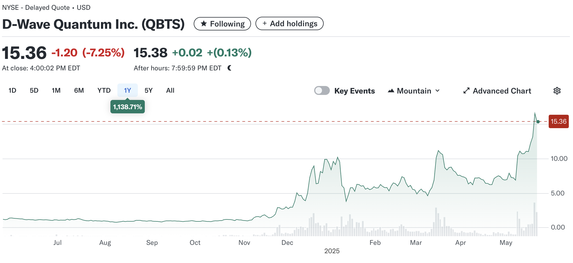This screenshot has width=573, height=263.
Task: Click the D-Wave Quantum Inc. (QBTS) title
Action: click(x=93, y=24)
